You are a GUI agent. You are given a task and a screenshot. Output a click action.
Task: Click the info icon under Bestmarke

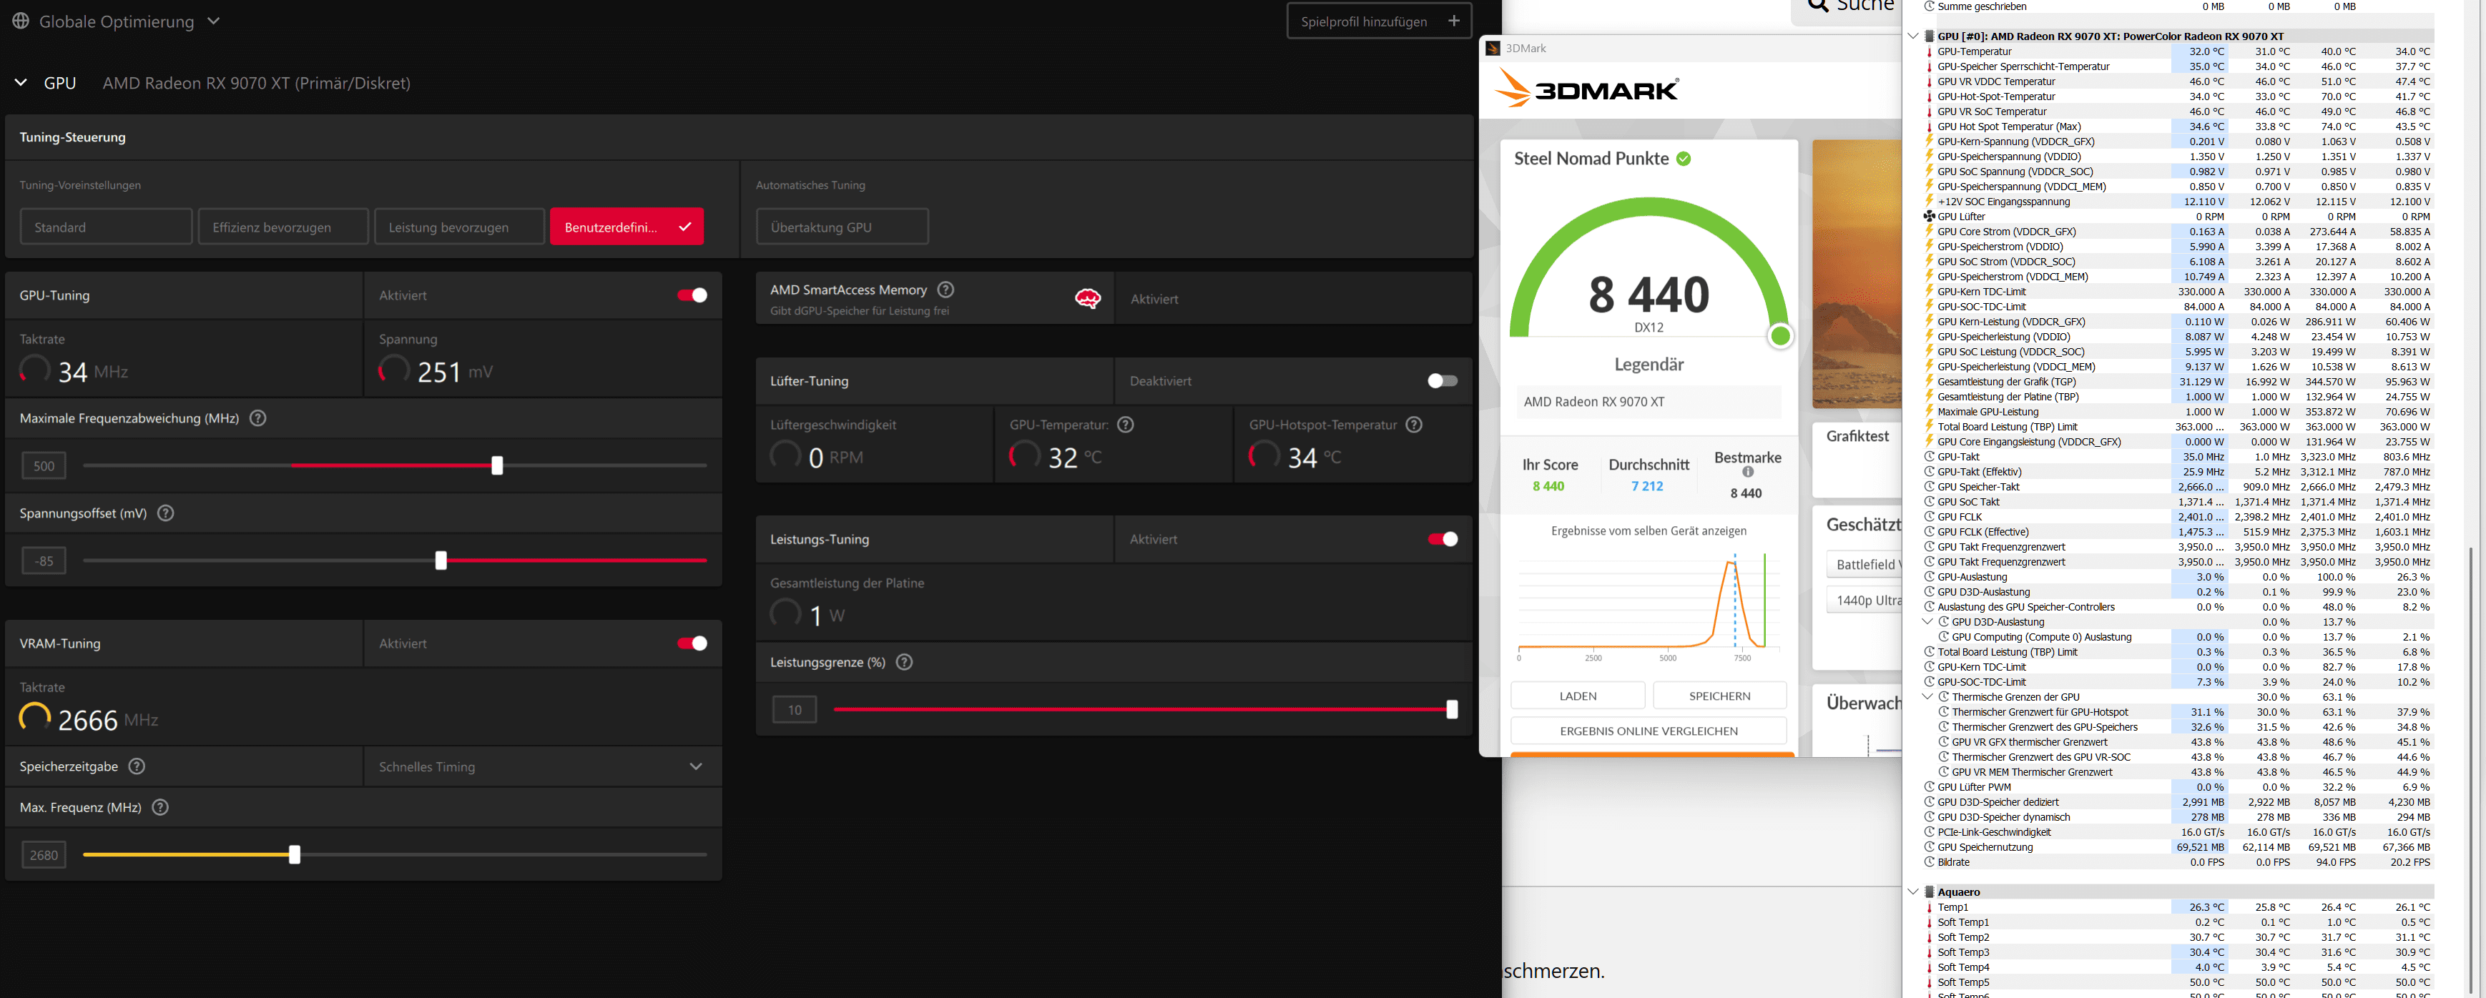click(x=1748, y=473)
